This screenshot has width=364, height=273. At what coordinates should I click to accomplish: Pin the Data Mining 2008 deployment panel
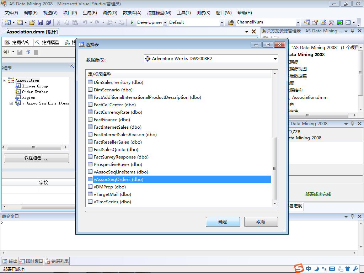(352, 123)
